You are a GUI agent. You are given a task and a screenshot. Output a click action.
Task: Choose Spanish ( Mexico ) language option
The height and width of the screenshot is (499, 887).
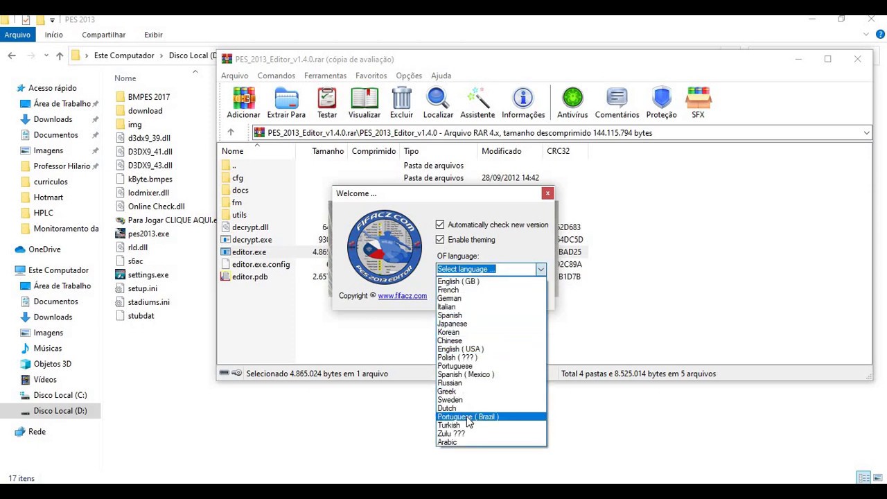[x=491, y=374]
